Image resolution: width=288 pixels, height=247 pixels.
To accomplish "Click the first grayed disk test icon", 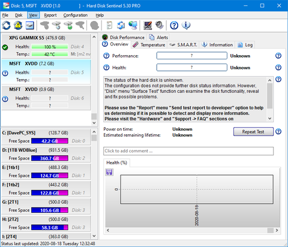I will [44, 25].
